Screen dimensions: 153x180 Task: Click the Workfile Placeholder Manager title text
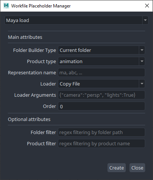pos(41,6)
